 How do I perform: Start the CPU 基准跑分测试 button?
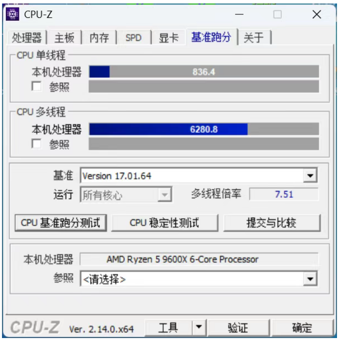tap(61, 223)
